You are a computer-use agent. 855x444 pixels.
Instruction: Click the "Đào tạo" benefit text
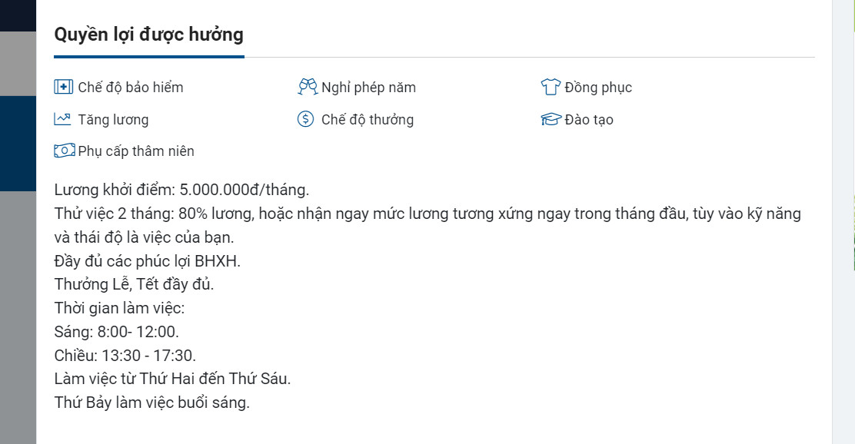[x=589, y=120]
